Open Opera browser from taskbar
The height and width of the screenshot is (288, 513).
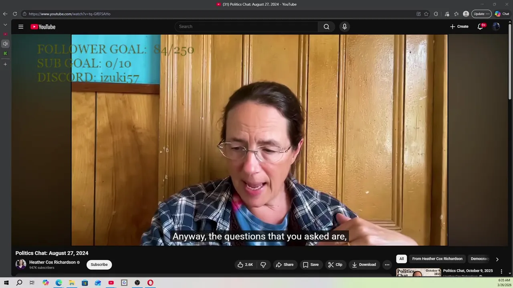tap(150, 283)
